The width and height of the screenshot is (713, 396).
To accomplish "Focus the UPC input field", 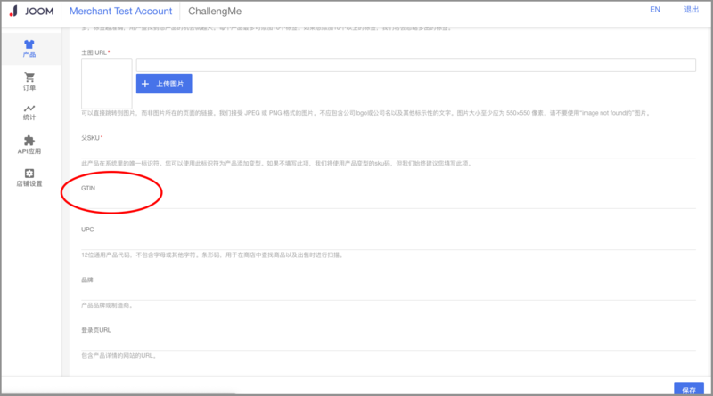I will point(389,243).
